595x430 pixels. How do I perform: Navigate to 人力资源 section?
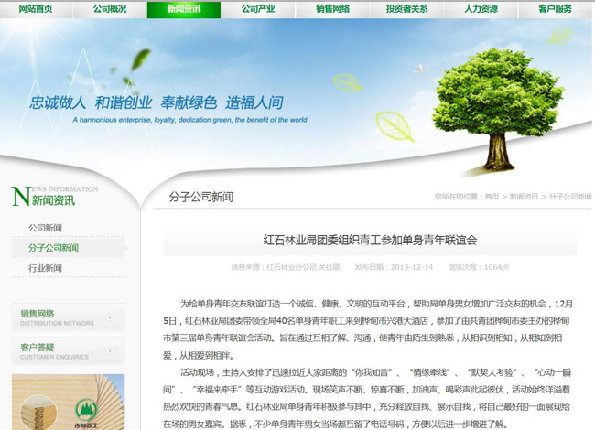pos(481,9)
